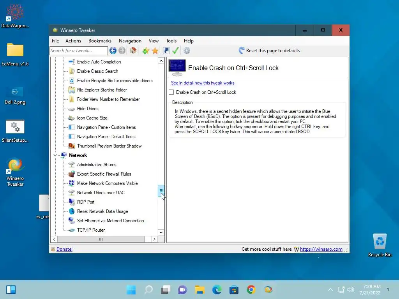
Task: Open taskbar Search magnifier
Action: tap(148, 290)
